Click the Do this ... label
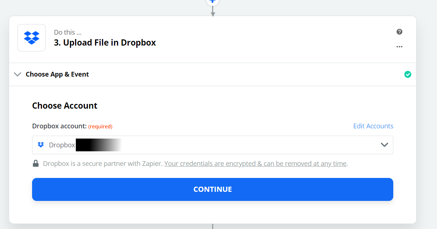The width and height of the screenshot is (437, 229). tap(68, 32)
